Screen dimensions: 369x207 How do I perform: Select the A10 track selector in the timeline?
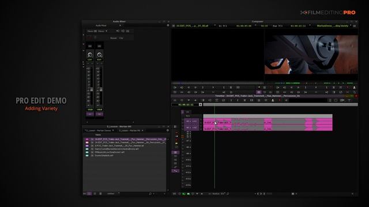click(x=188, y=160)
